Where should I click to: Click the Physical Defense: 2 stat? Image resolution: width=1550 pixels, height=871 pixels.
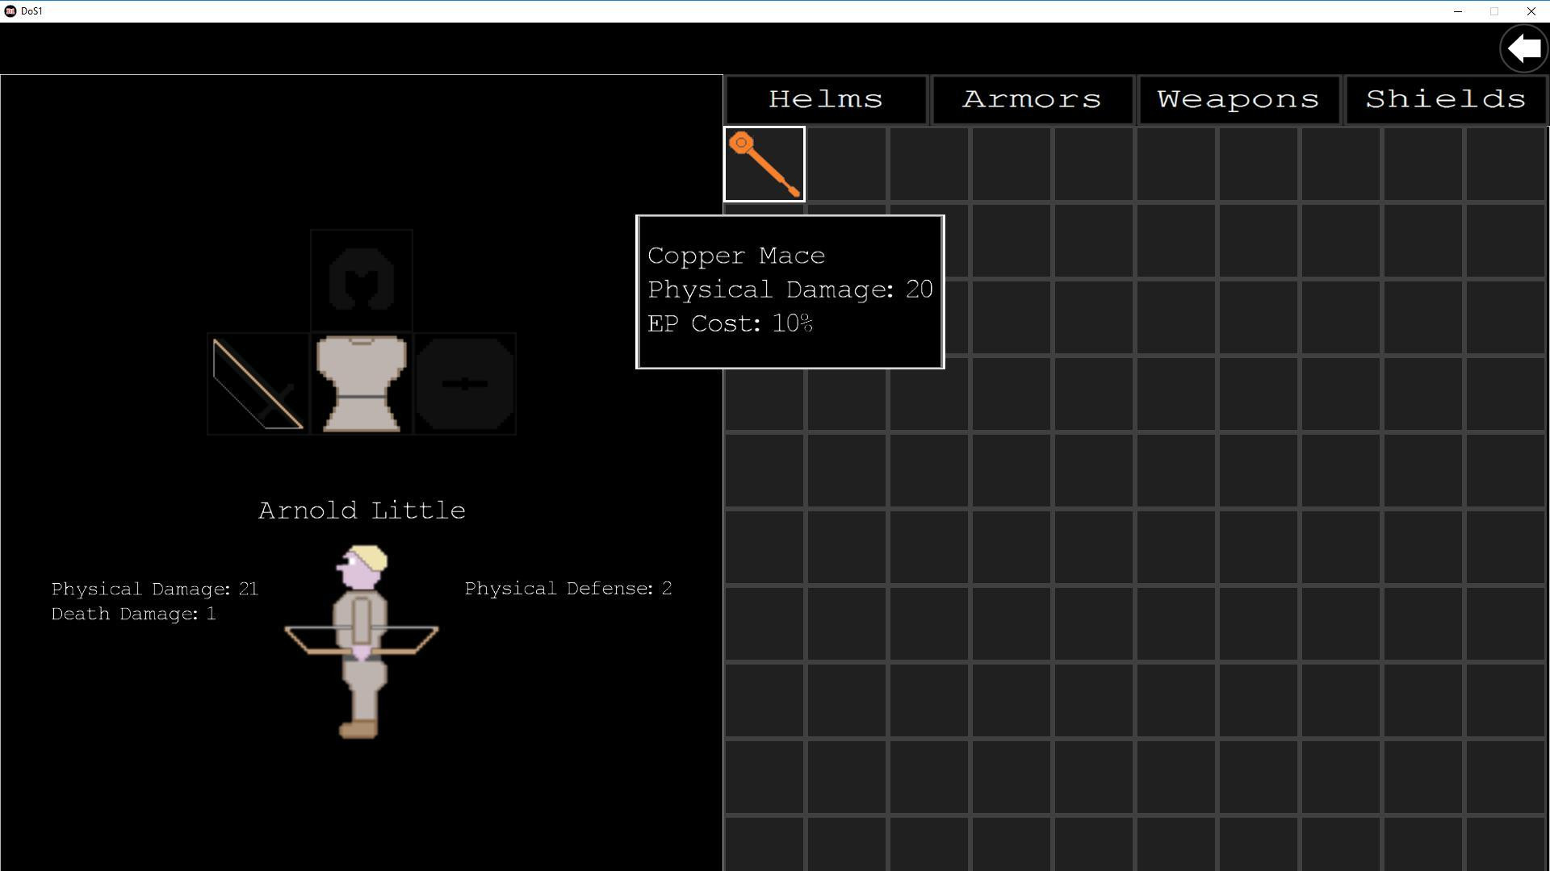568,589
